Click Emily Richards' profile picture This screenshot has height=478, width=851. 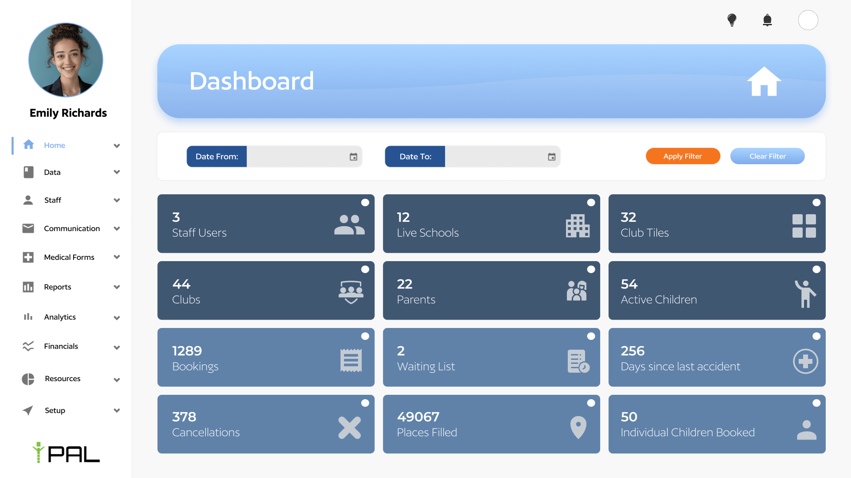tap(65, 60)
